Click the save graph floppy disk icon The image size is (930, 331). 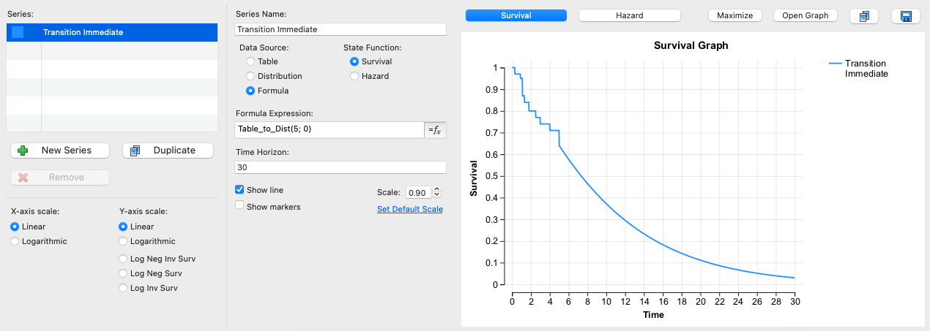click(x=905, y=16)
